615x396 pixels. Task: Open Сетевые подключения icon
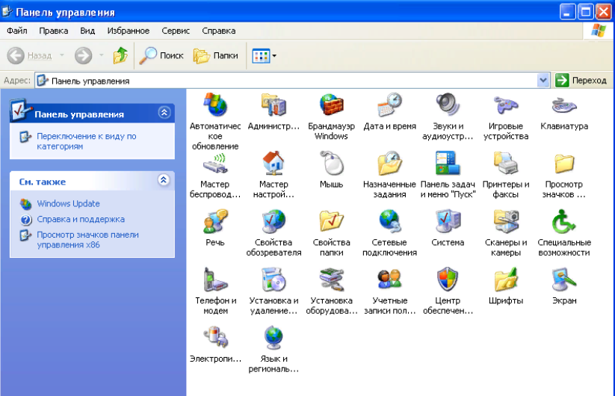(389, 221)
